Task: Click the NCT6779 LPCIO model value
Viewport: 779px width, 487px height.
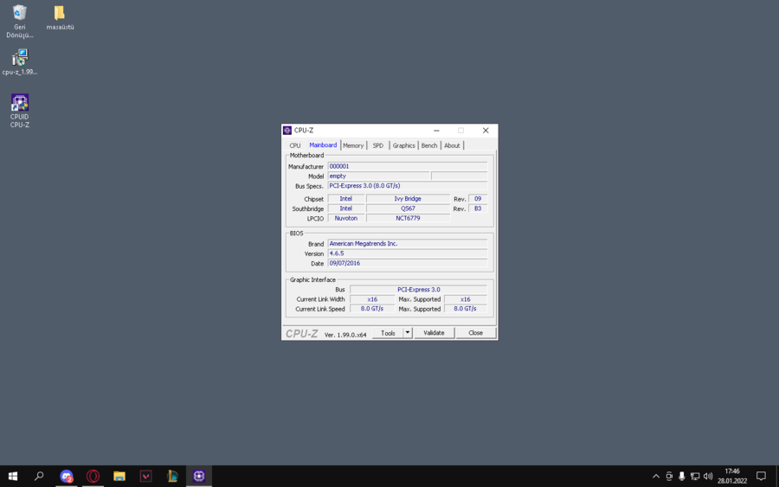Action: click(x=408, y=218)
